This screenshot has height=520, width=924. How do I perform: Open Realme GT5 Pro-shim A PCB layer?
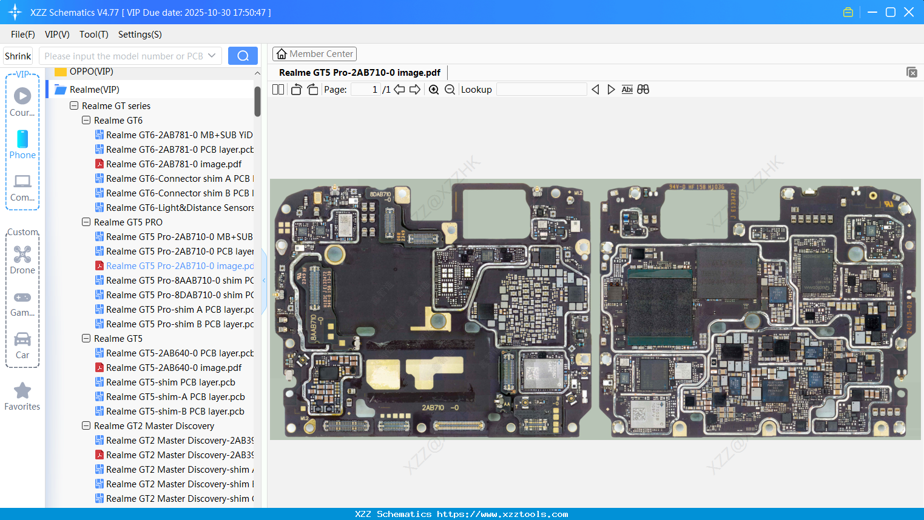click(174, 309)
